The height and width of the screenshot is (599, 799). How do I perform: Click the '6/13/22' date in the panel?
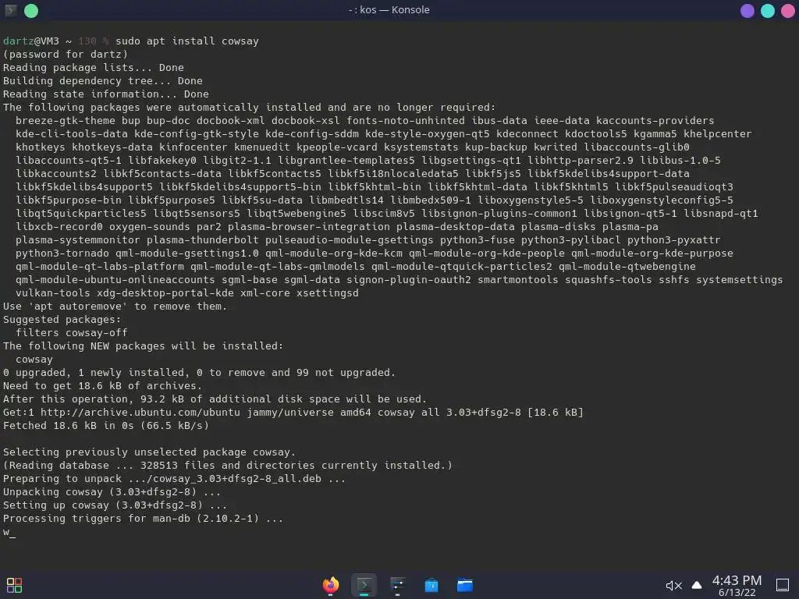(737, 593)
